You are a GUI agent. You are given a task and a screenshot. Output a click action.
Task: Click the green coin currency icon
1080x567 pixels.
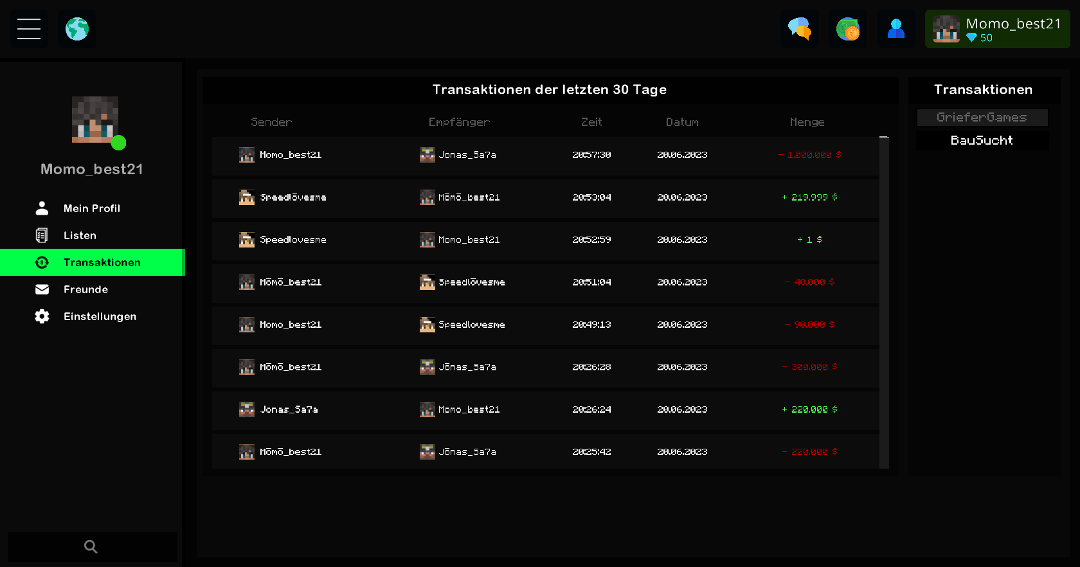coord(848,29)
